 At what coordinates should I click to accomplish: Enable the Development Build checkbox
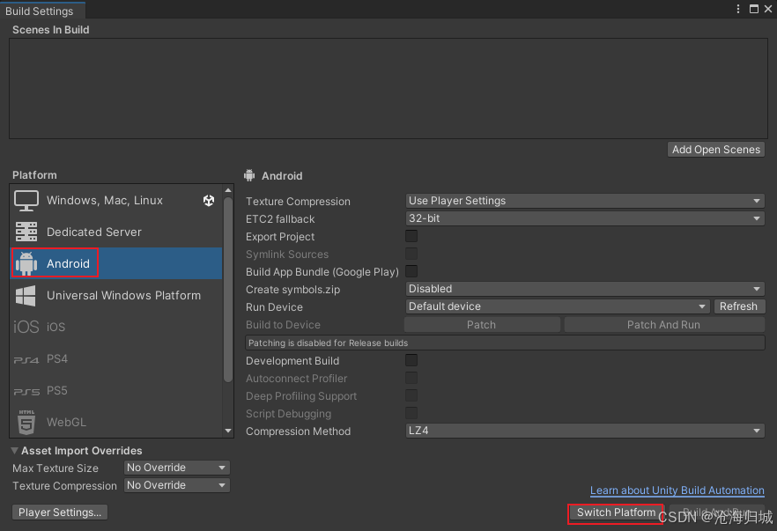(x=411, y=361)
